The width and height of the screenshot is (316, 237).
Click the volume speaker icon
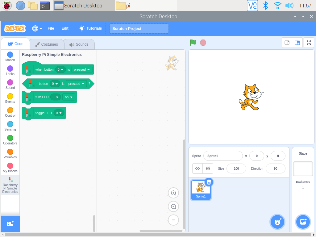click(289, 6)
